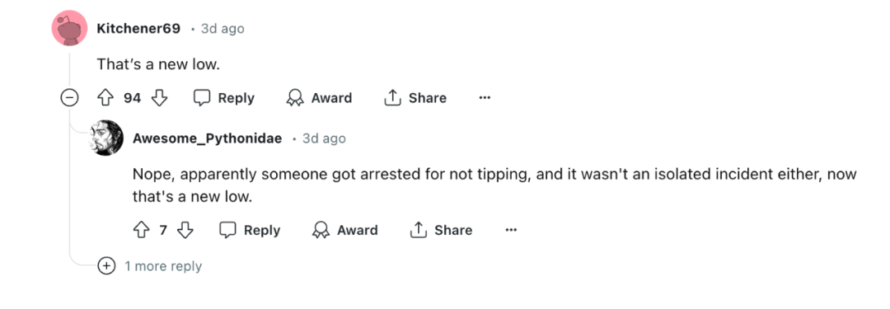Open the 3d ago timestamp on Awesome_Pythonidae's reply
This screenshot has height=309, width=890.
click(x=324, y=138)
